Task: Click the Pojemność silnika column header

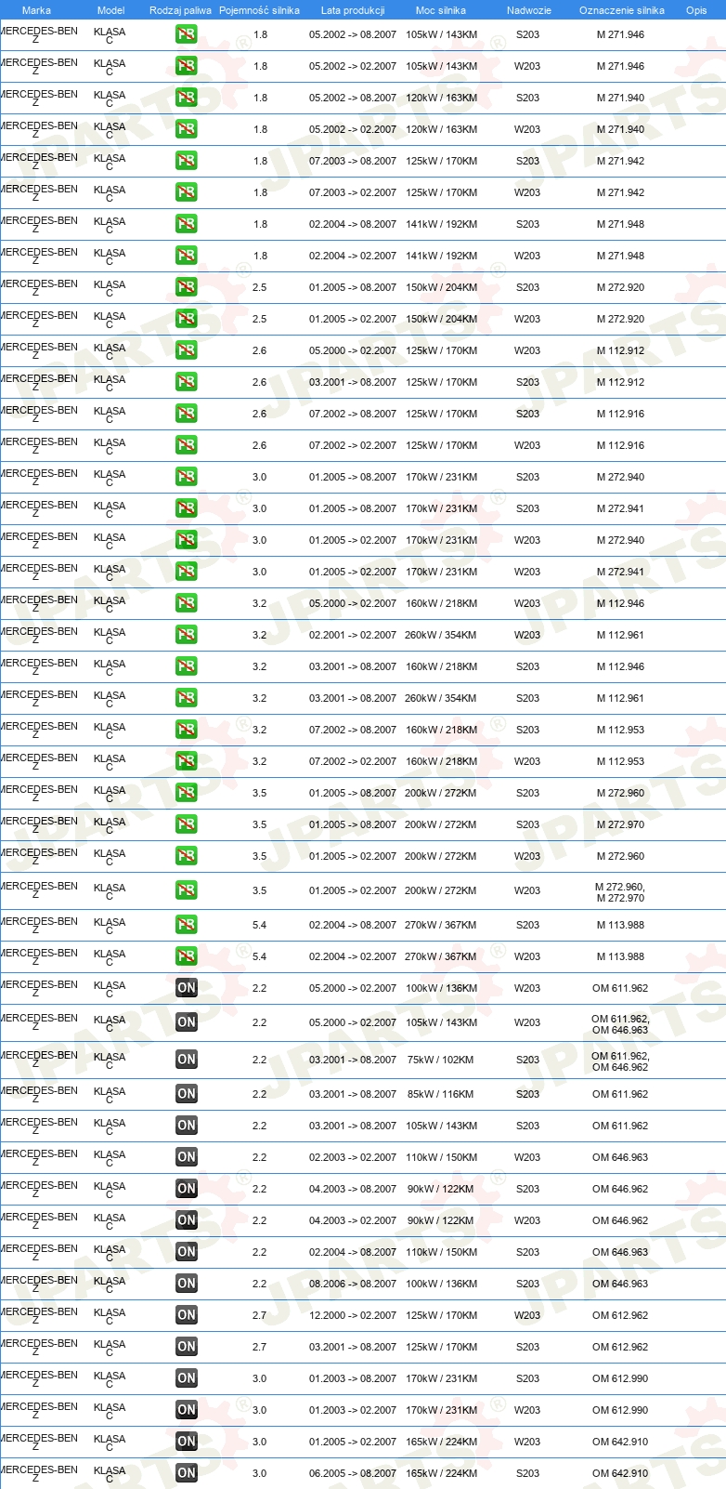Action: [x=259, y=10]
